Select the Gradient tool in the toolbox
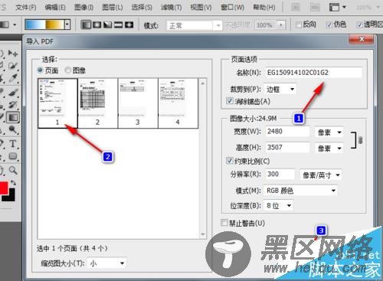 tap(13, 117)
